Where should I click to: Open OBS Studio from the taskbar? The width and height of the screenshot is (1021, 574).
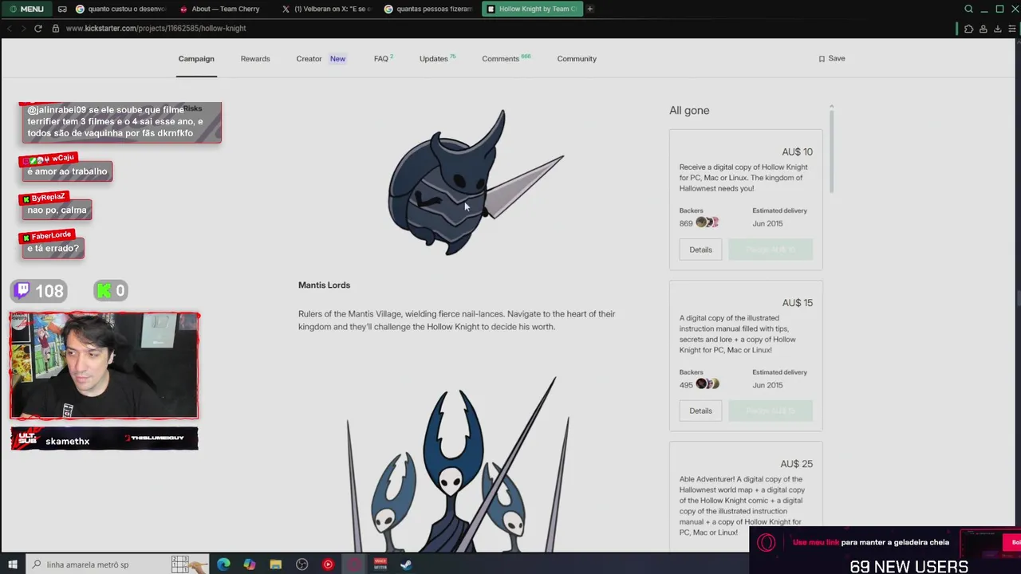(x=302, y=564)
